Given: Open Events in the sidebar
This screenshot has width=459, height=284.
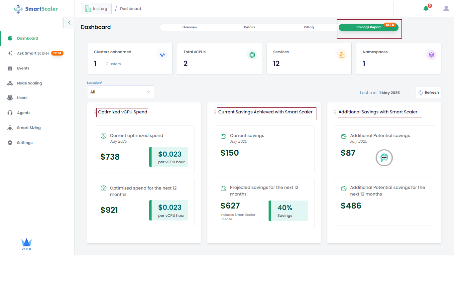Looking at the screenshot, I should click(23, 68).
